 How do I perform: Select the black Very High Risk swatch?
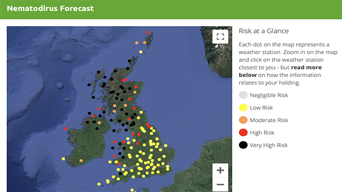pyautogui.click(x=243, y=145)
